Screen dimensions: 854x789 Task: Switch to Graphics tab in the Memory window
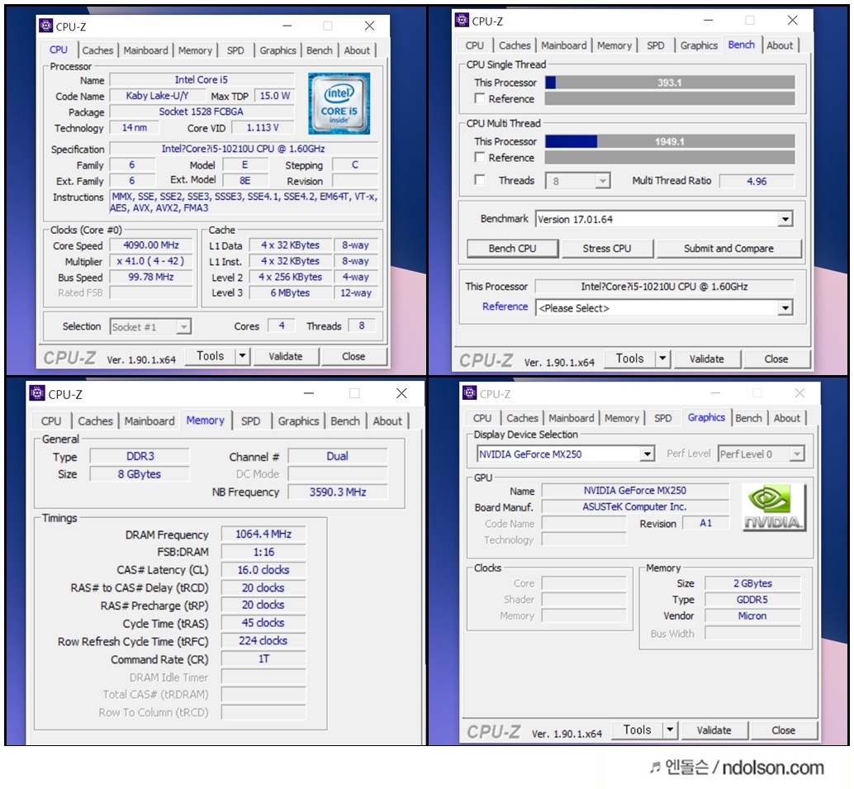click(x=298, y=421)
